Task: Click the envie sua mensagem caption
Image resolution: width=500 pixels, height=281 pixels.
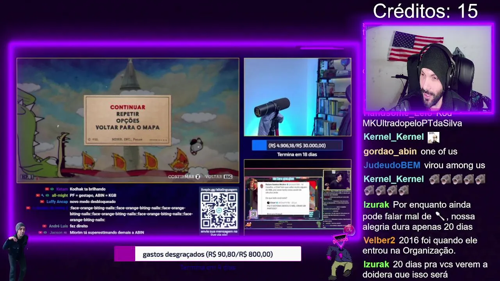Action: [x=219, y=233]
